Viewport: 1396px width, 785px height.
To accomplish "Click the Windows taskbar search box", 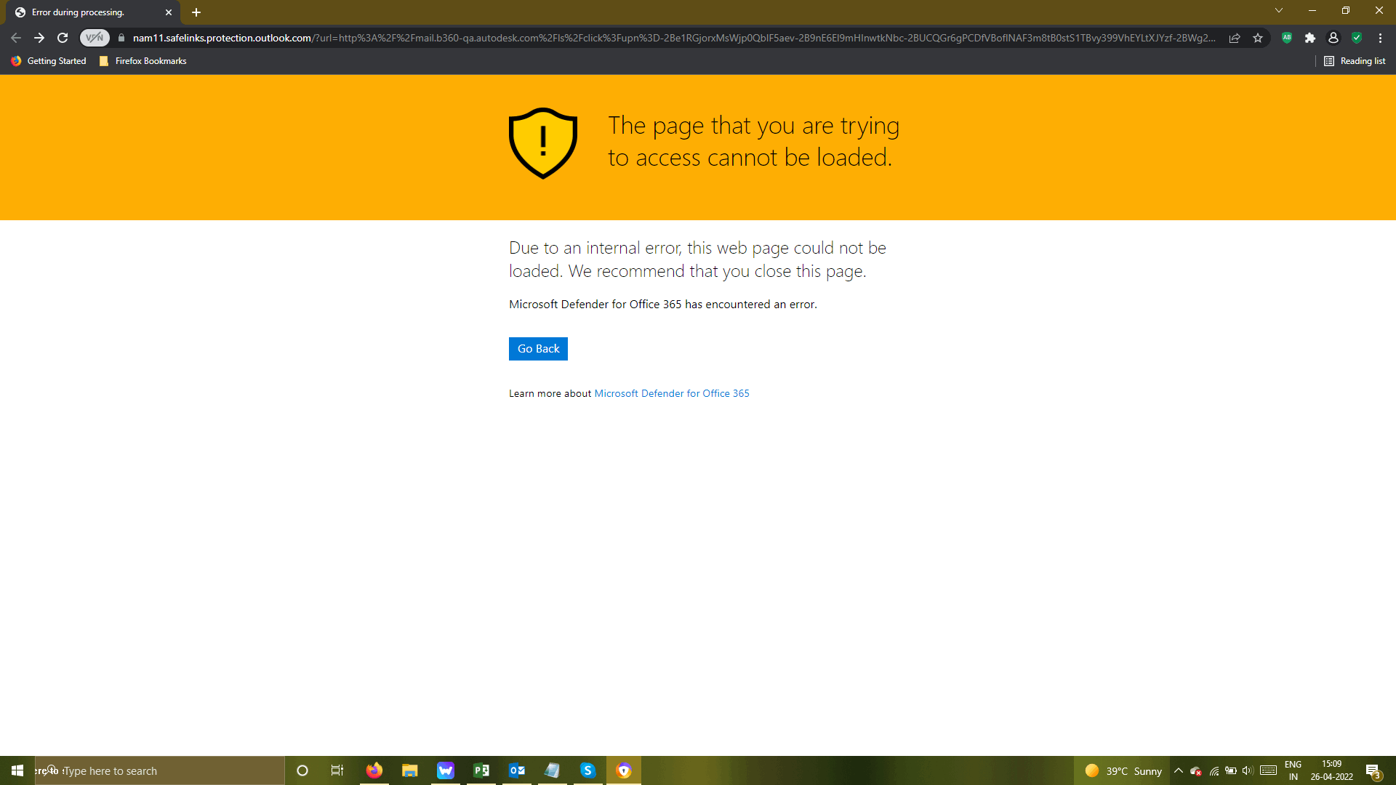I will coord(160,770).
